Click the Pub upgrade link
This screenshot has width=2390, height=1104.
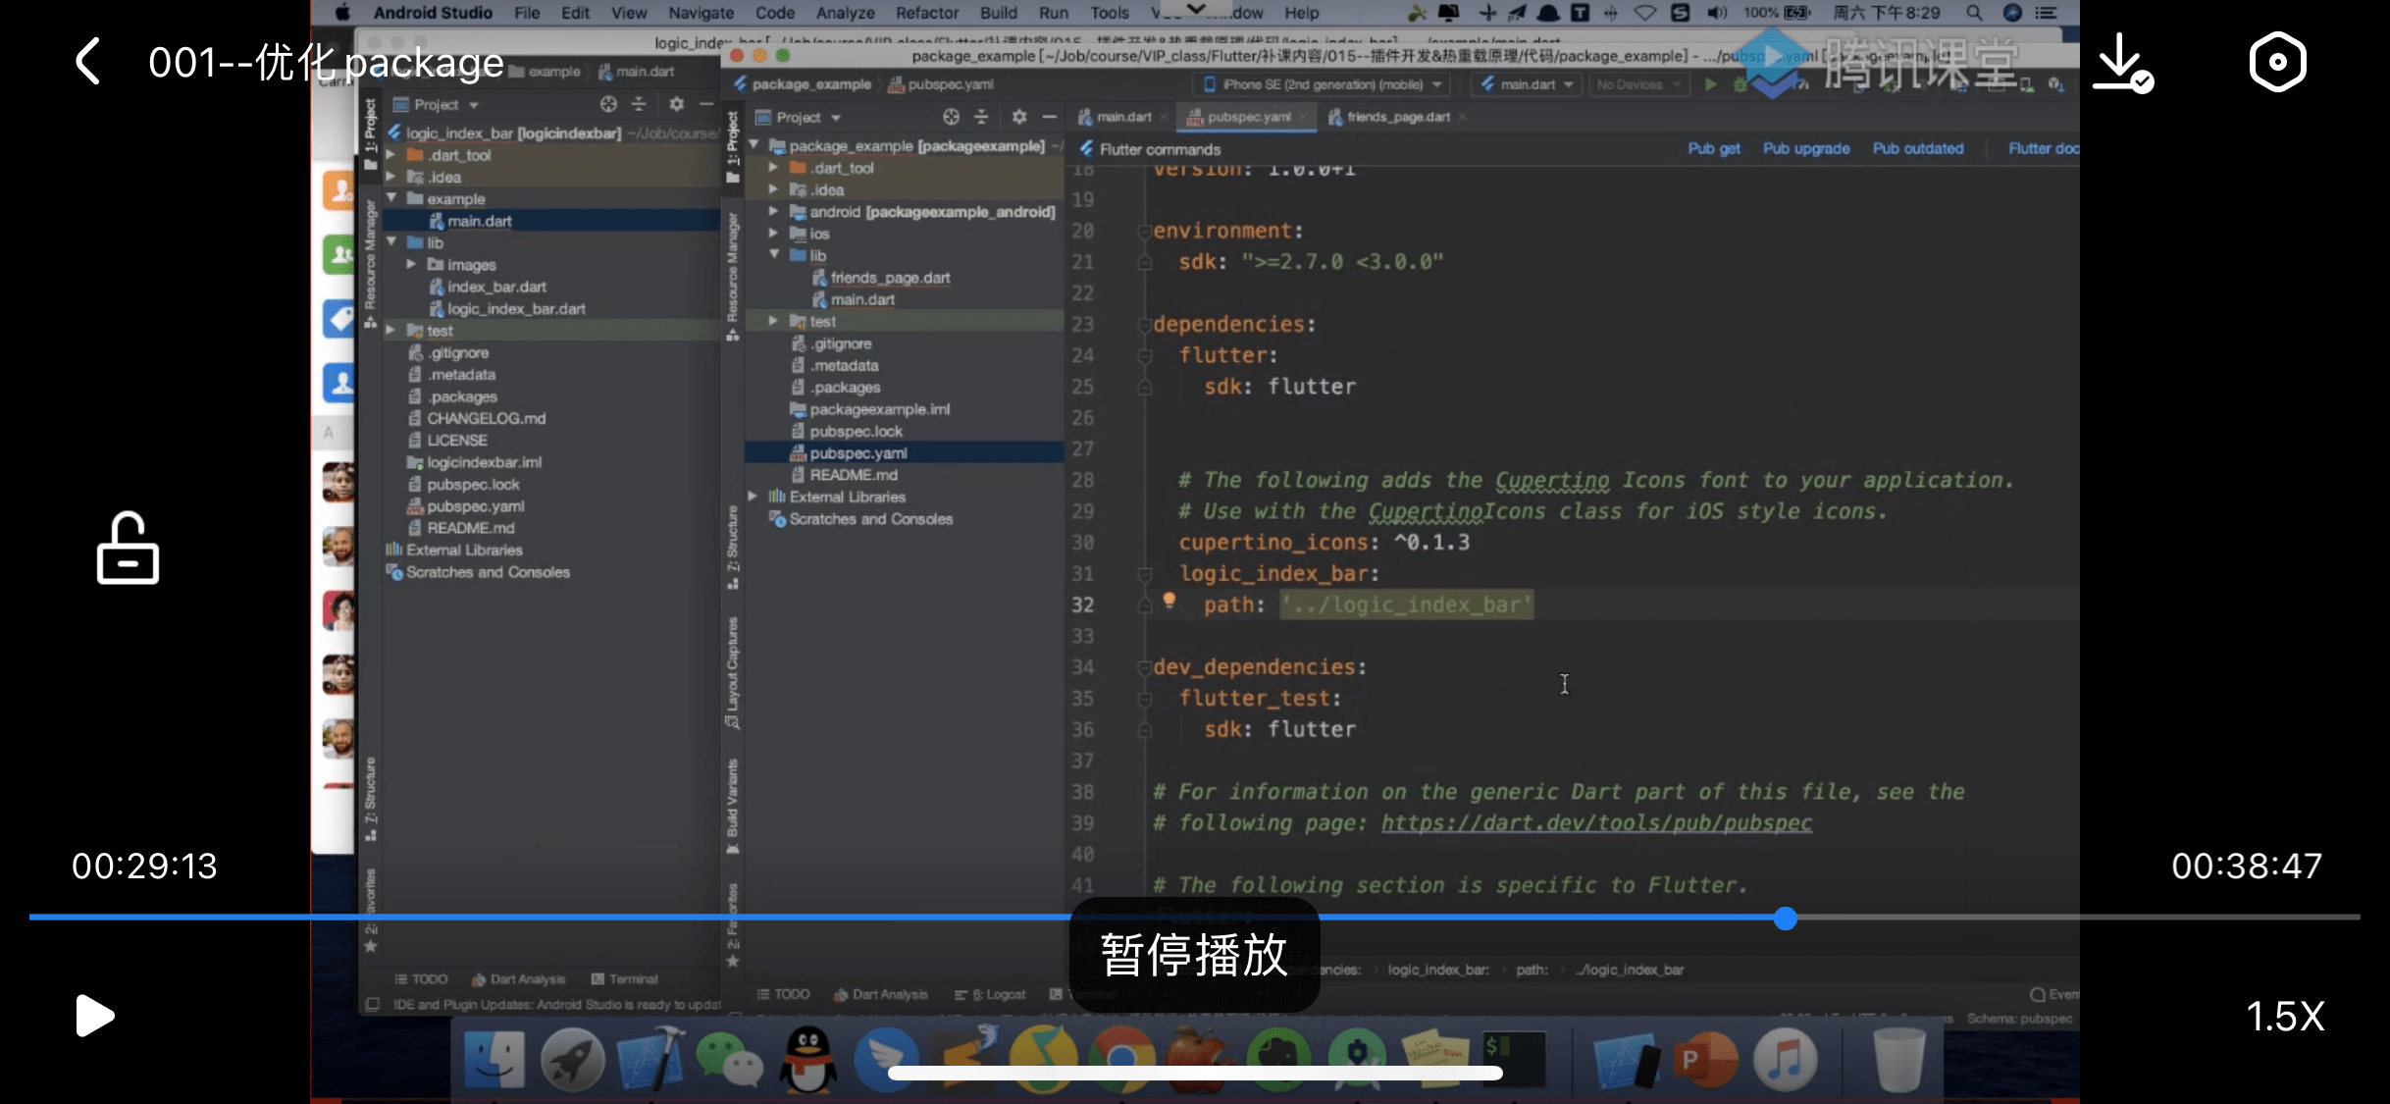[1805, 148]
